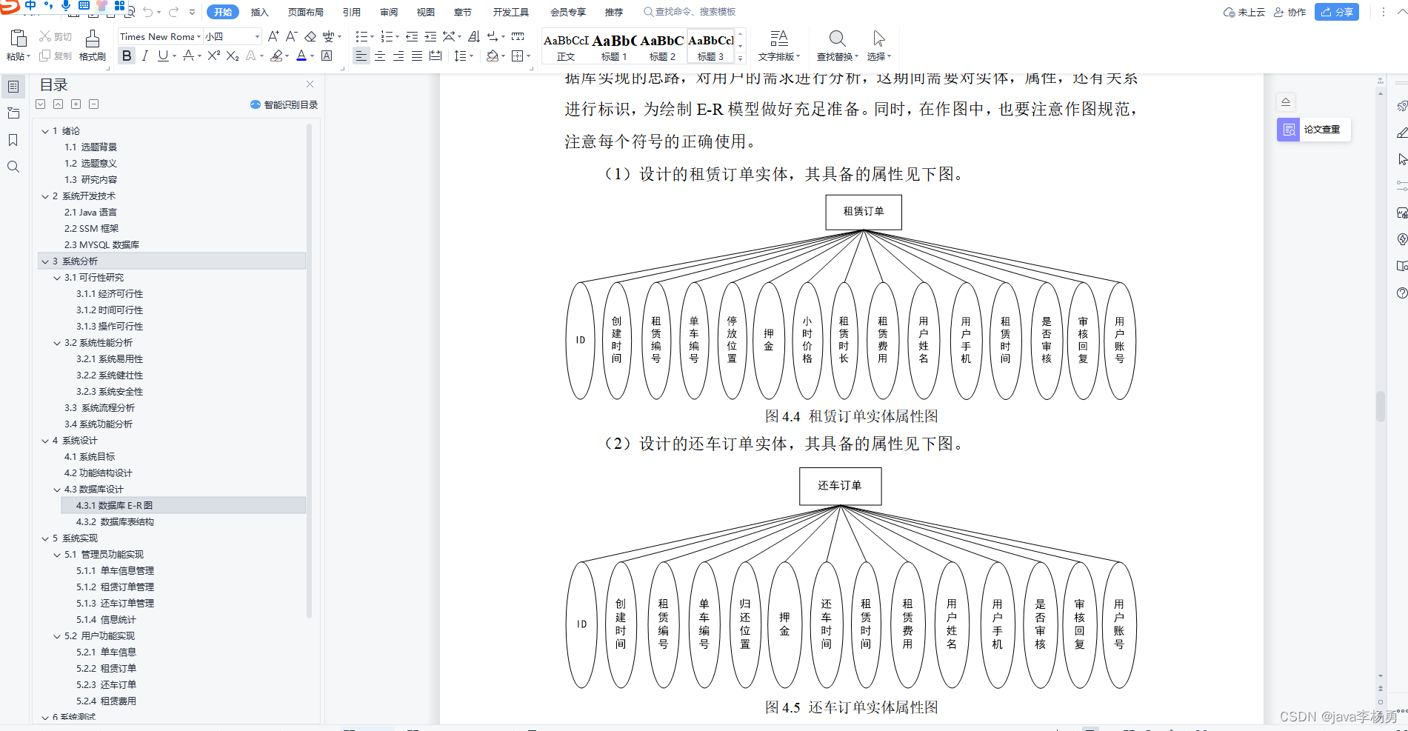Collapse the 5.2 用户功能实现 outline node
Viewport: 1408px width, 731px height.
click(57, 636)
